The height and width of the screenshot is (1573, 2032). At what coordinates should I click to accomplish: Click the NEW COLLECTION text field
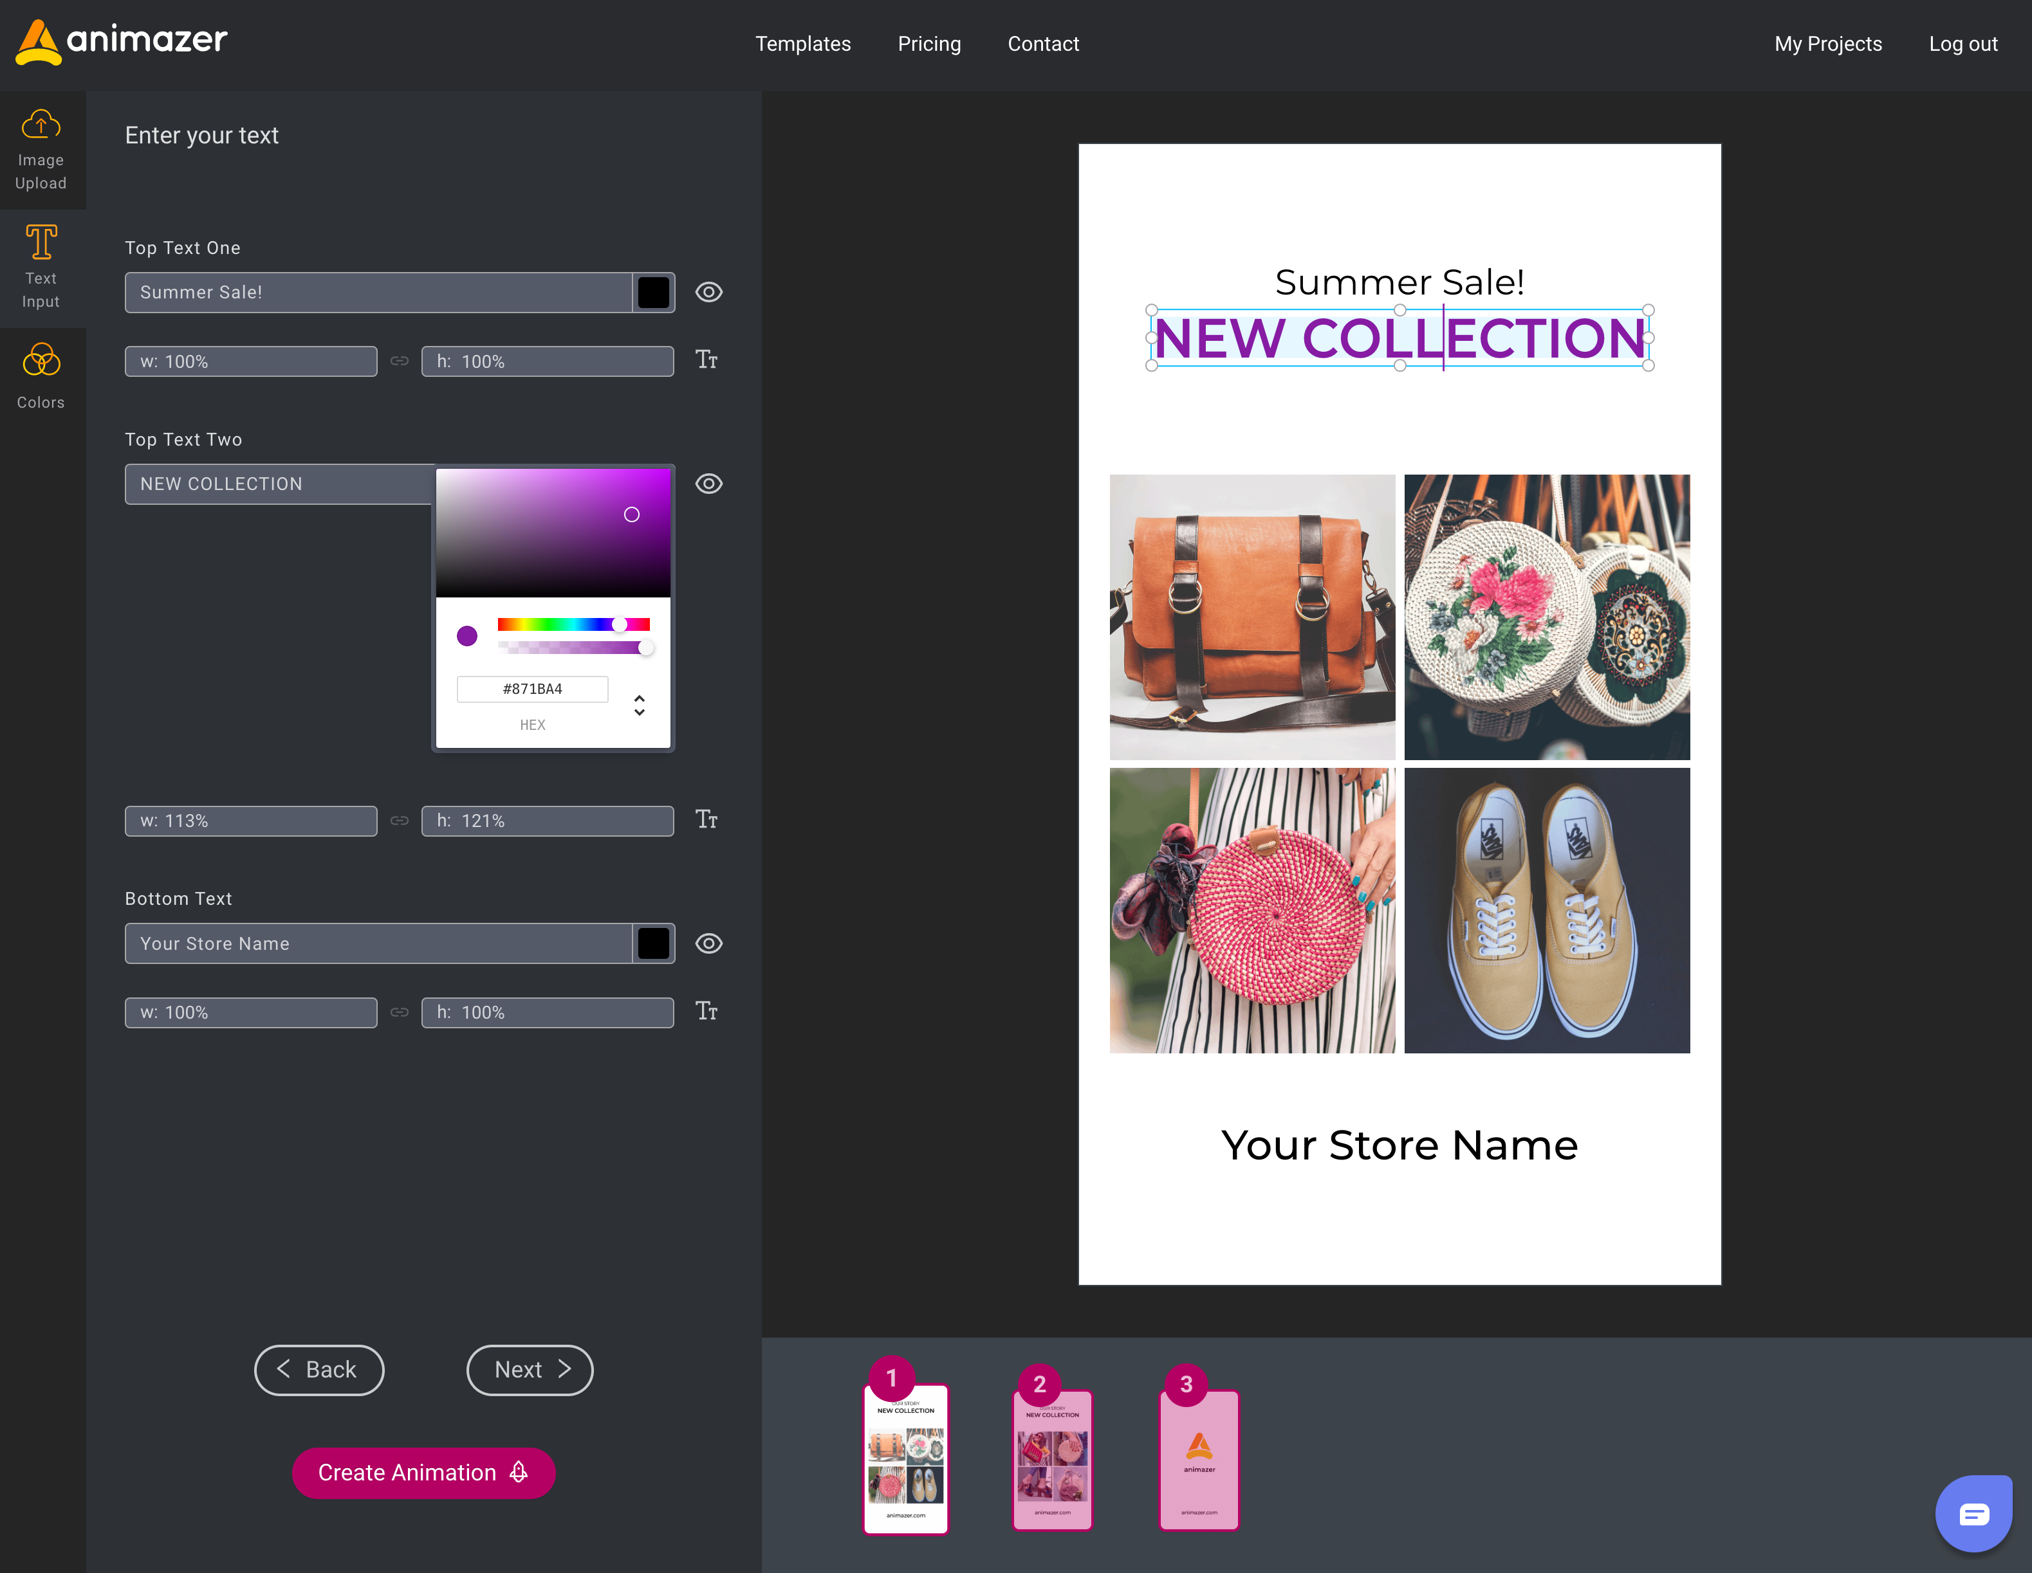coord(279,484)
